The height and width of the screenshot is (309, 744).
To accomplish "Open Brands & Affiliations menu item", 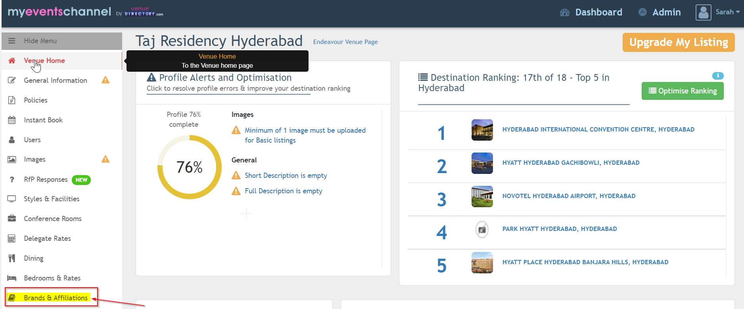I will pyautogui.click(x=56, y=298).
